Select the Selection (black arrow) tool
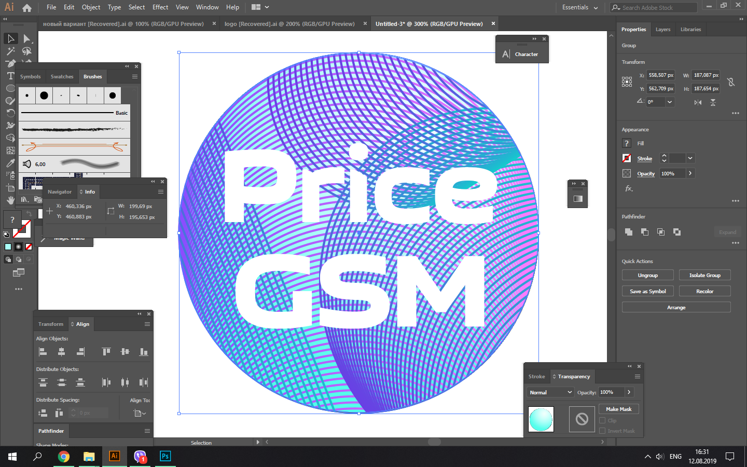 [10, 39]
